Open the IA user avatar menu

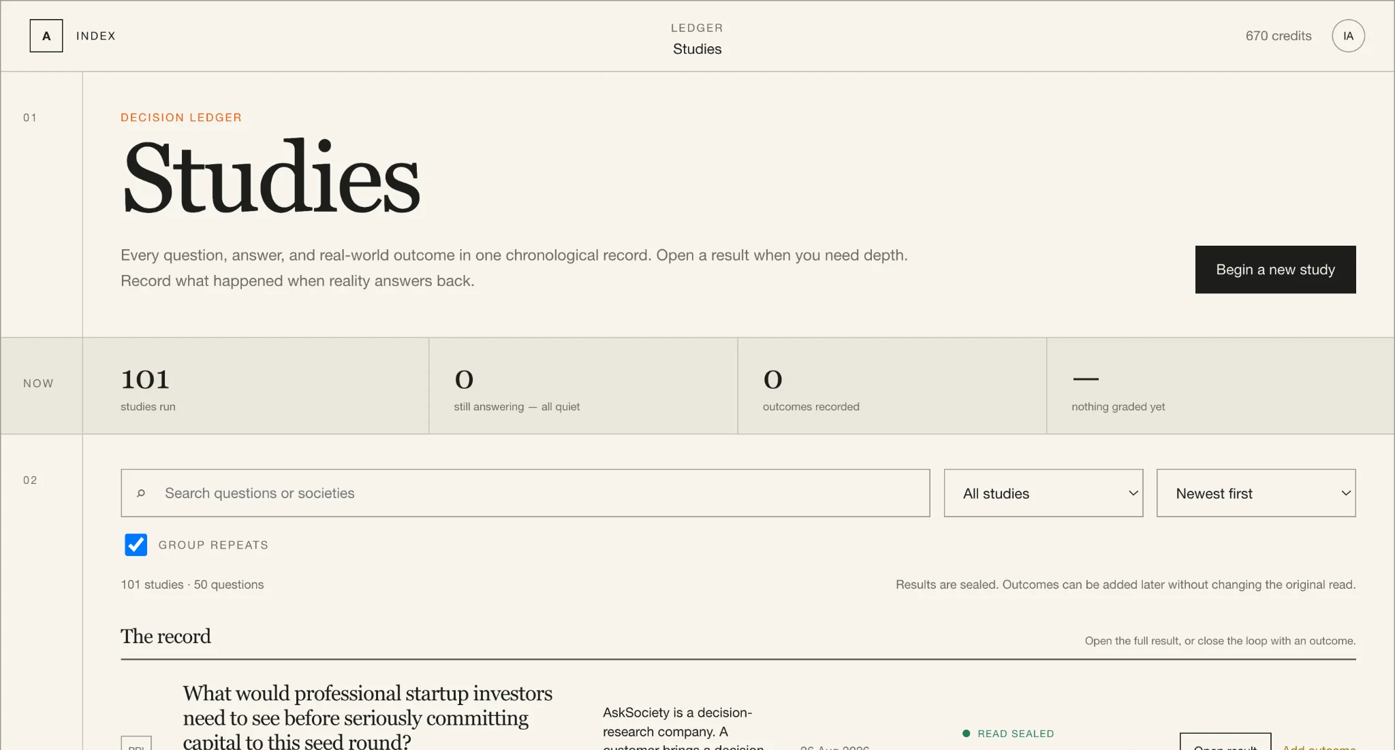1348,36
